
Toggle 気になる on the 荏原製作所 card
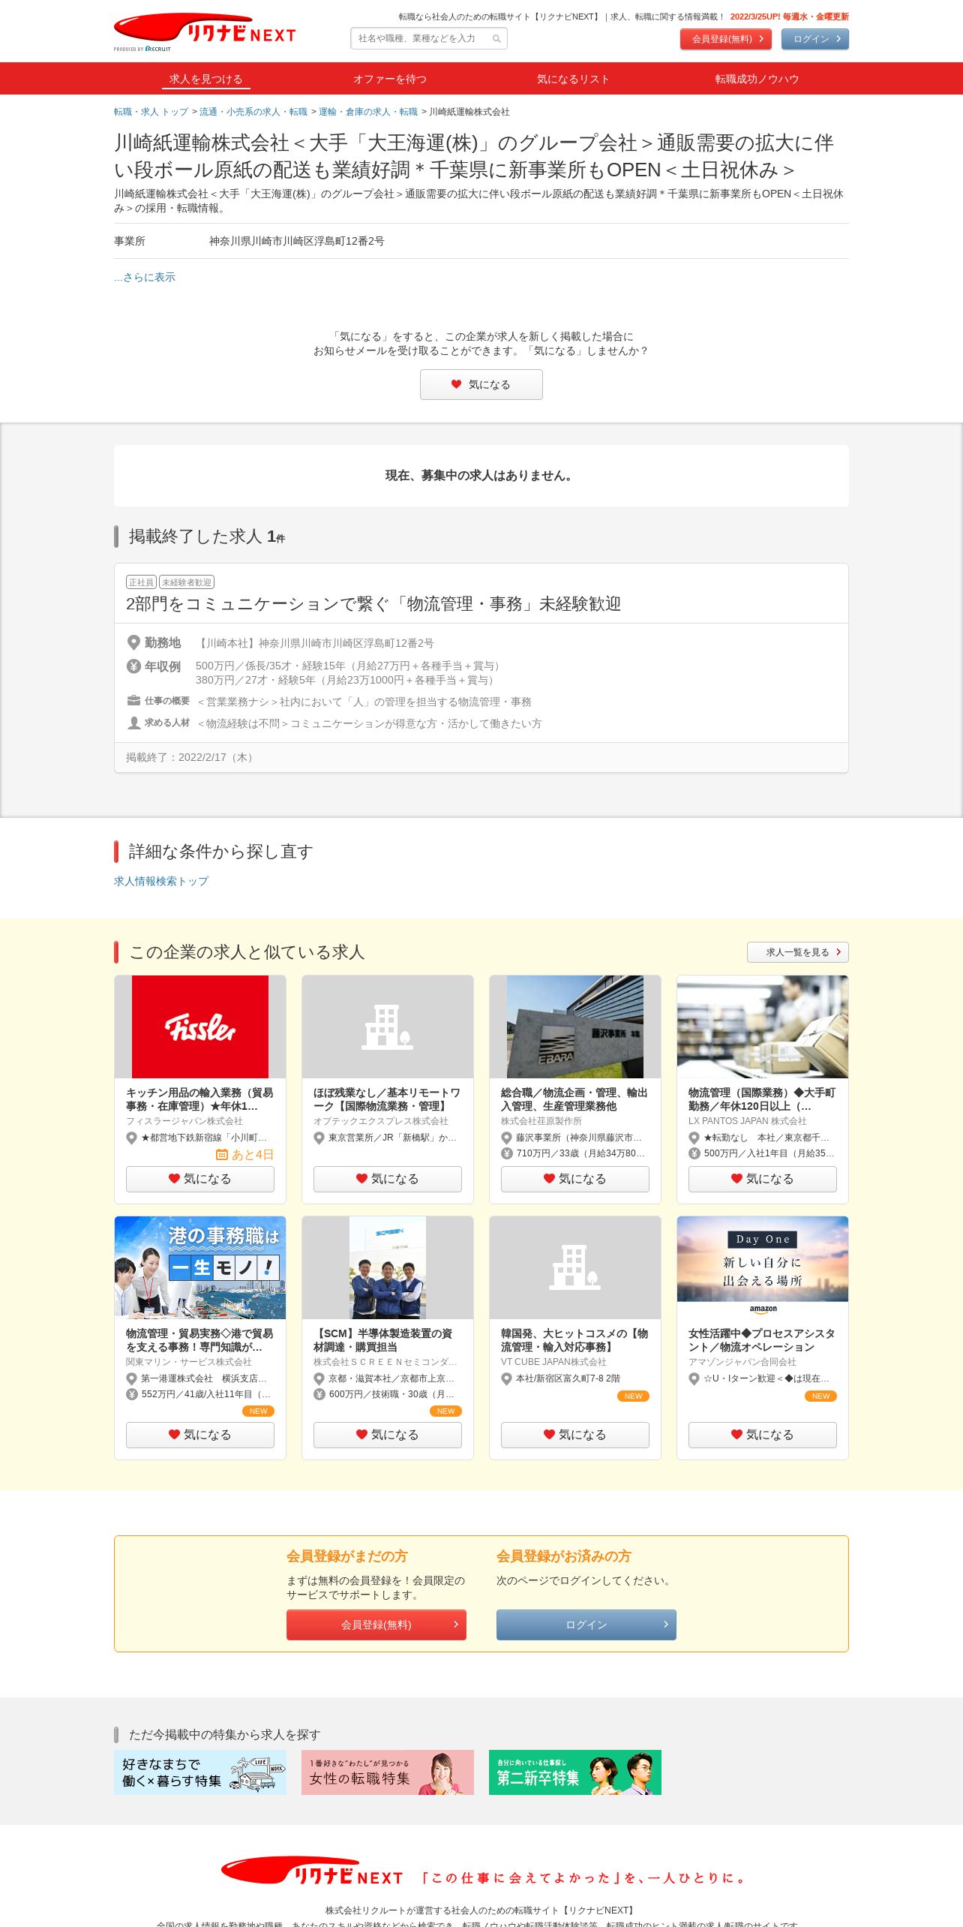pyautogui.click(x=575, y=1179)
